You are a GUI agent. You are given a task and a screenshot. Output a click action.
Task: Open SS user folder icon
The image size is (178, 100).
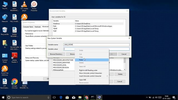click(x=5, y=44)
